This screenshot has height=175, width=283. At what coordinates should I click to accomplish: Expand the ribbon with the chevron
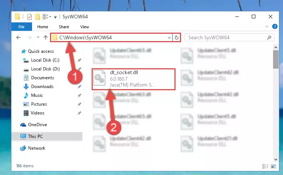267,27
